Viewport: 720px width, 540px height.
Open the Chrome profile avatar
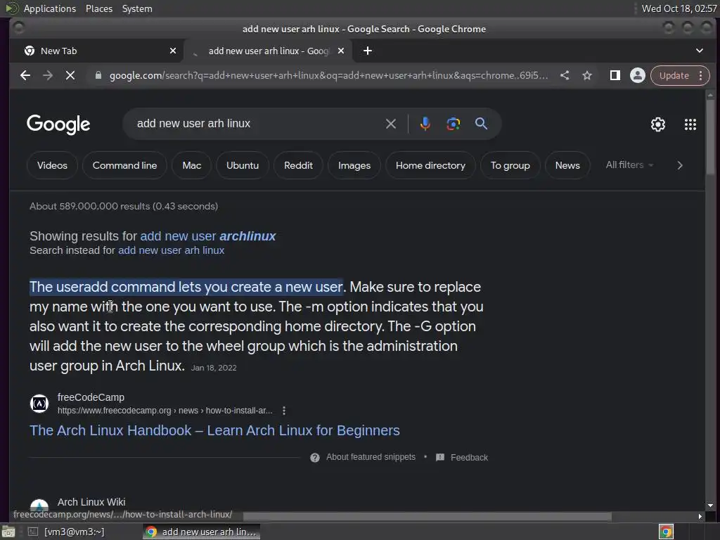[x=637, y=75]
